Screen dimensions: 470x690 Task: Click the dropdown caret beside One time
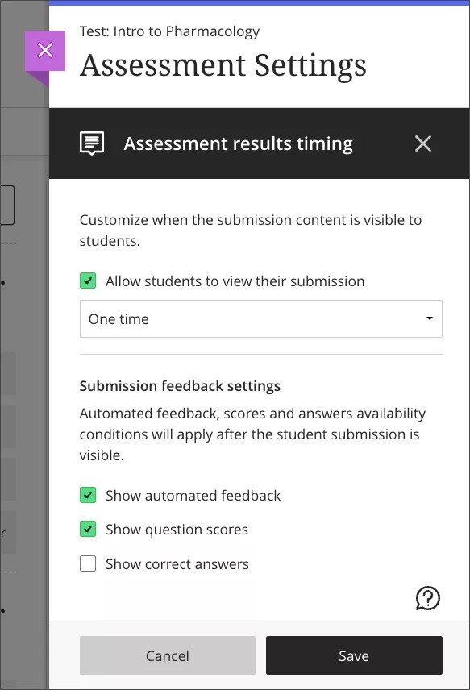[430, 318]
